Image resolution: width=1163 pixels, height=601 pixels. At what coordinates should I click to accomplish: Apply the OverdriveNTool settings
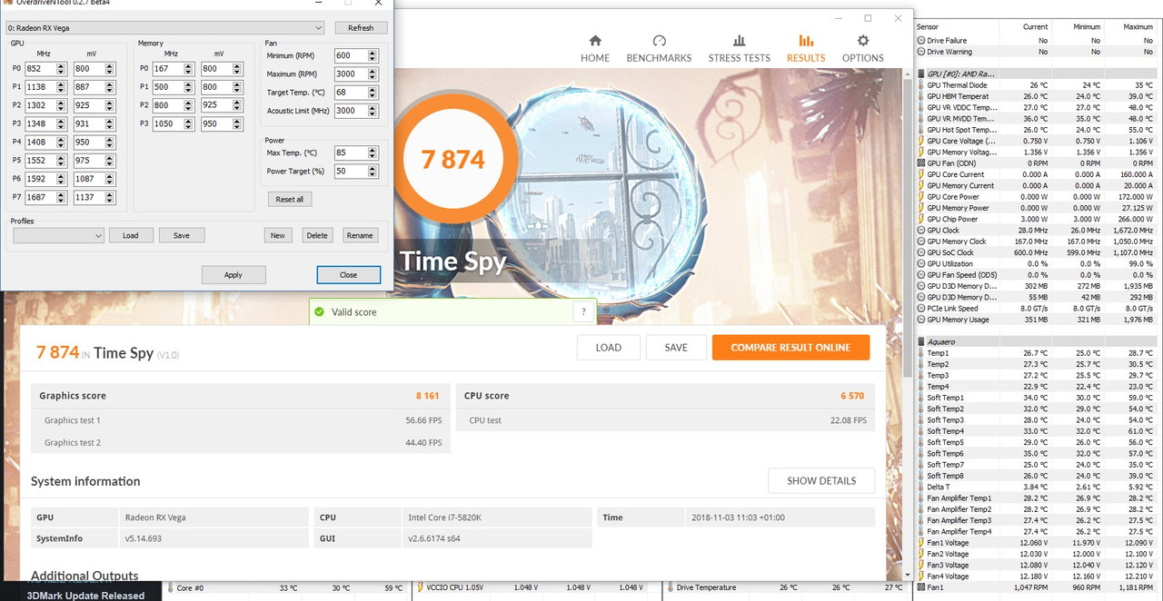point(234,274)
